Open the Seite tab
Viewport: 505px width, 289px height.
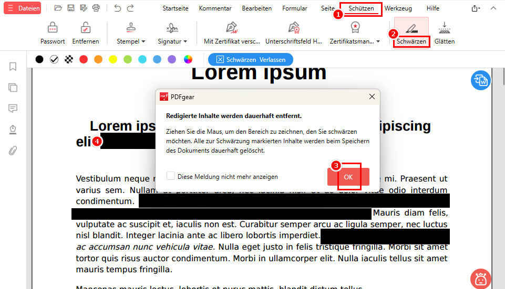coord(327,8)
